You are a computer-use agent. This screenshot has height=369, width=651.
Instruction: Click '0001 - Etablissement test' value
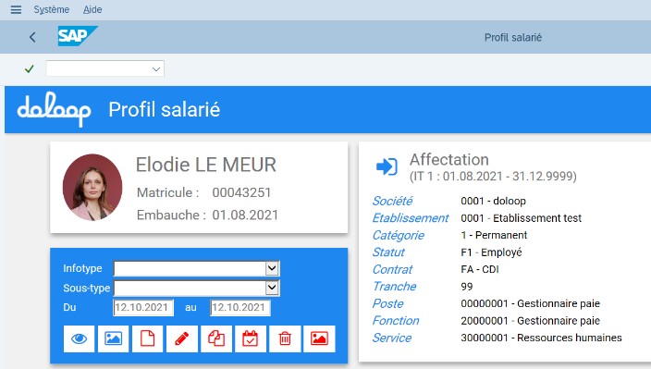click(x=521, y=218)
